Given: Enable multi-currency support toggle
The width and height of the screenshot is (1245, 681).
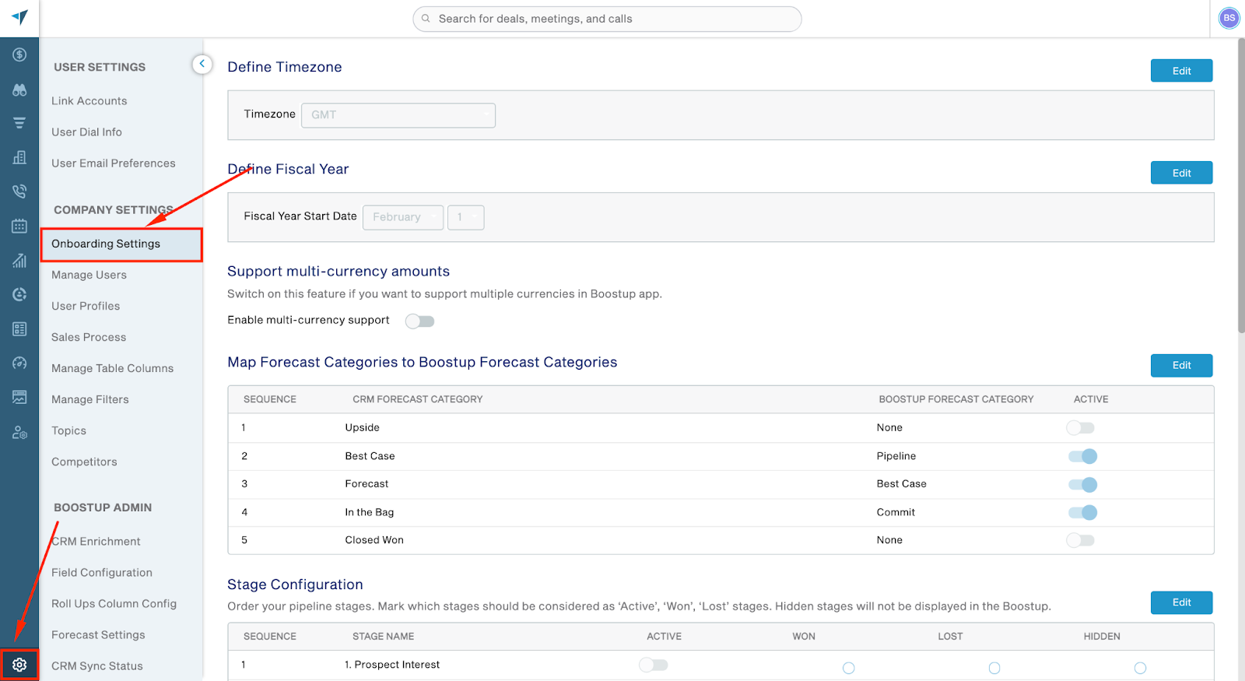Looking at the screenshot, I should (x=420, y=321).
